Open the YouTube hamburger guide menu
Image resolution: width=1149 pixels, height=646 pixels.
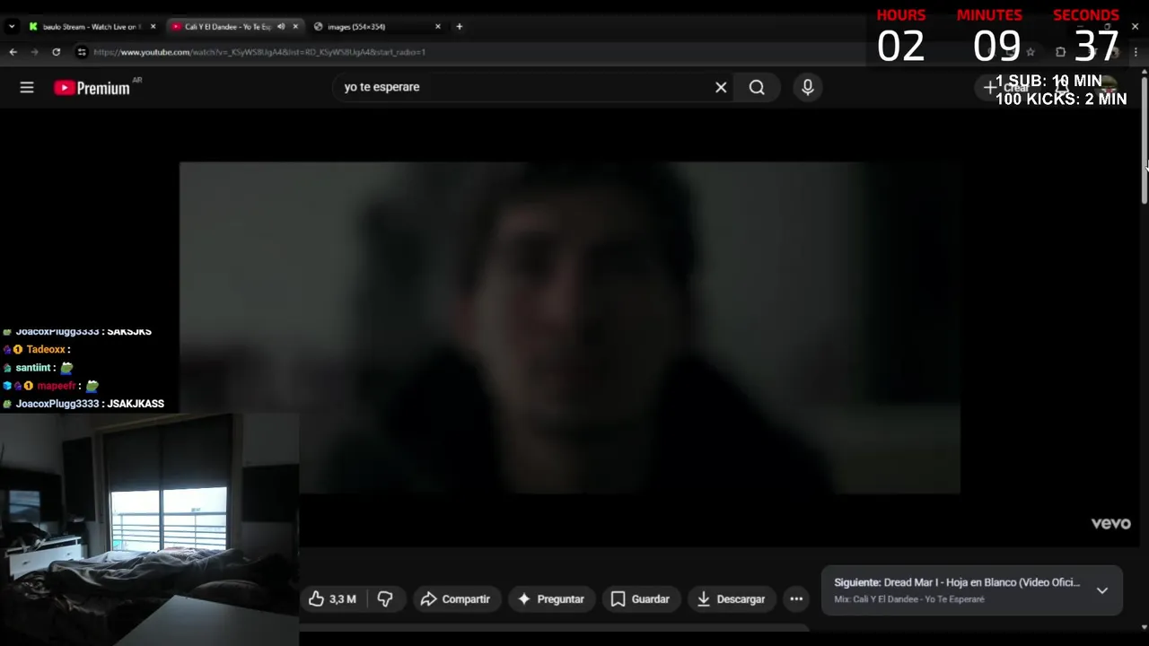(27, 87)
